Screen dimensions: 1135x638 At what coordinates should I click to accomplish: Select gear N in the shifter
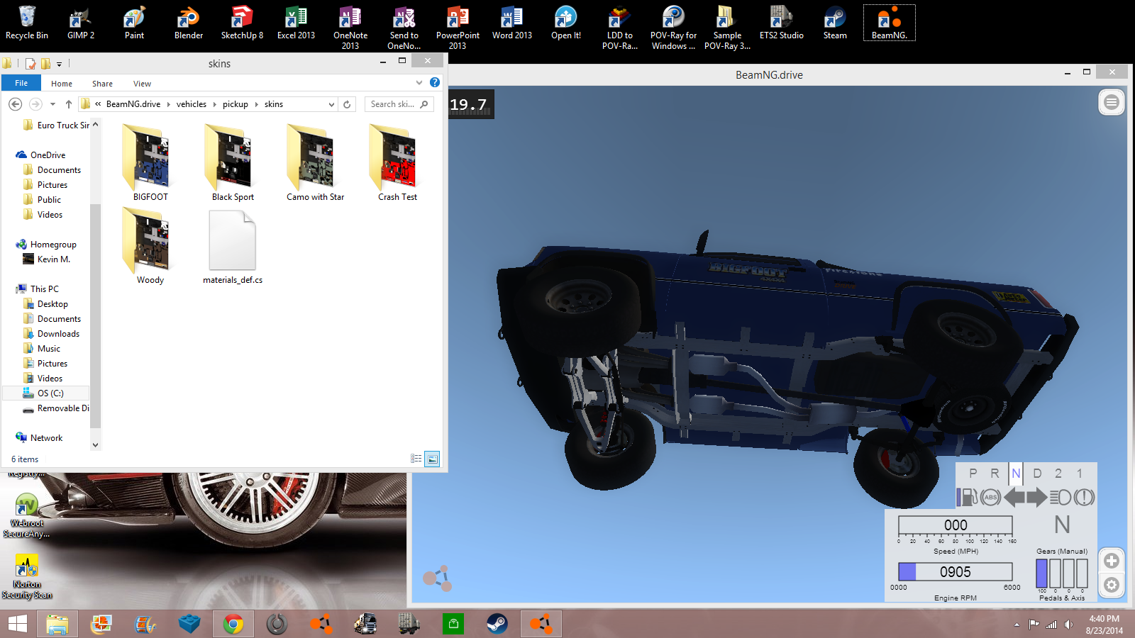pyautogui.click(x=1016, y=474)
